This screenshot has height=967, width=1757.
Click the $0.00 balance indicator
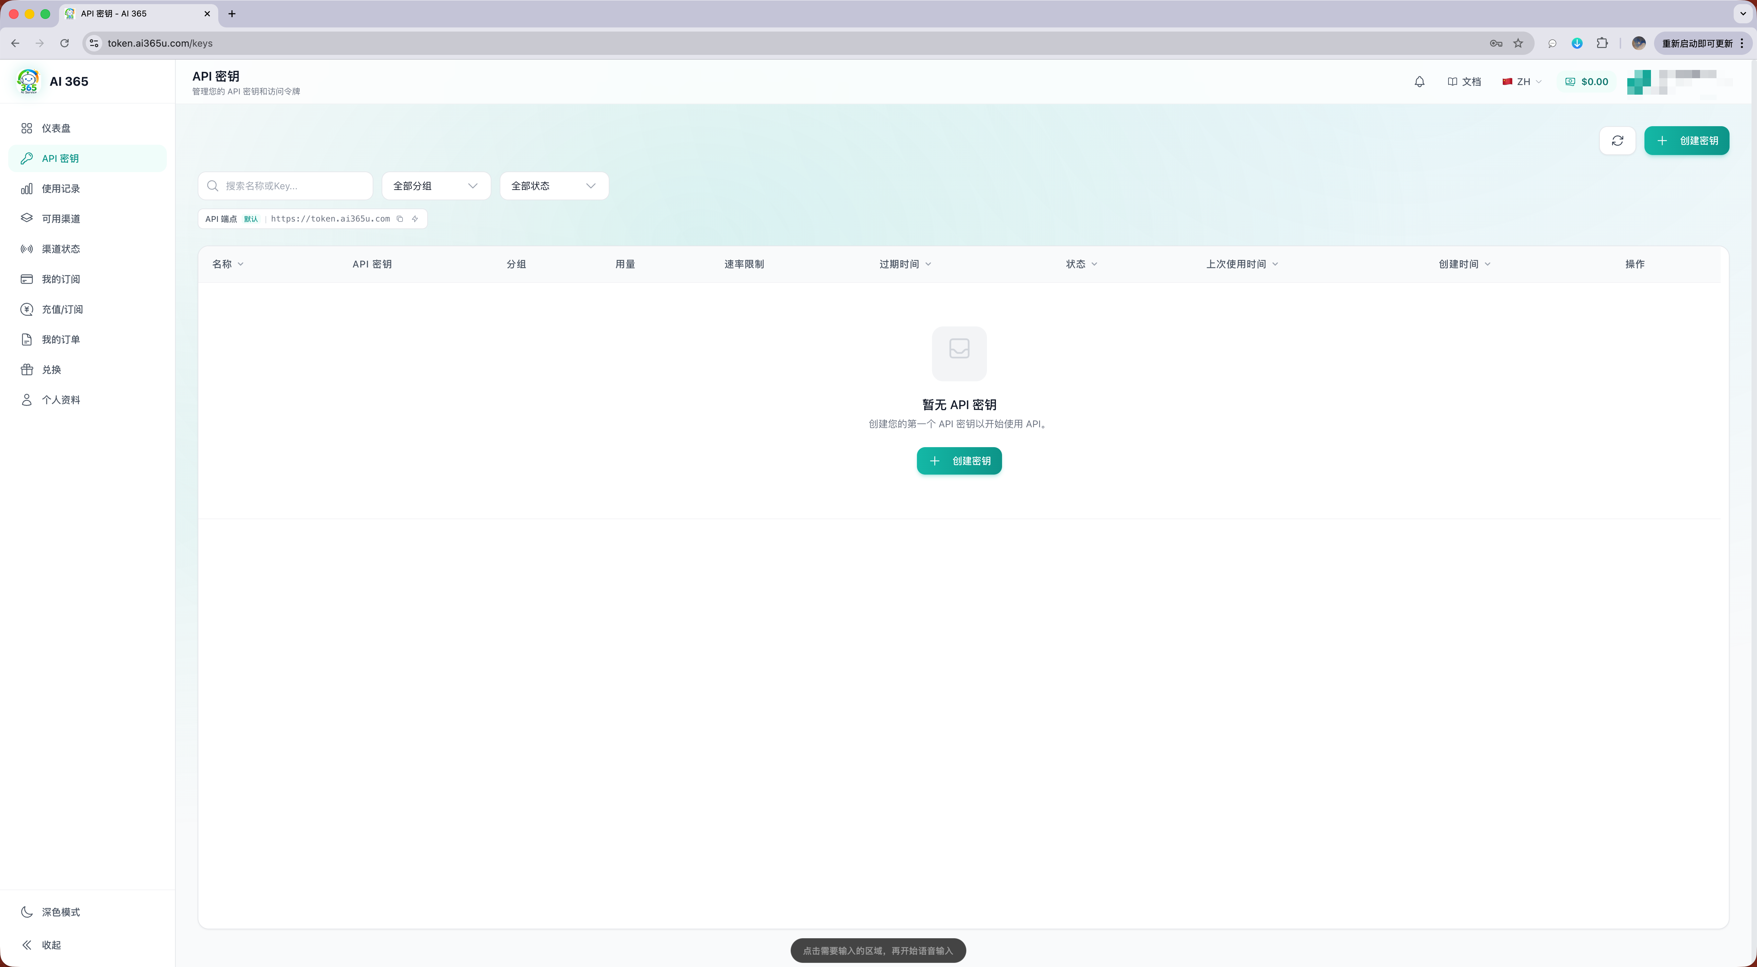[1586, 82]
